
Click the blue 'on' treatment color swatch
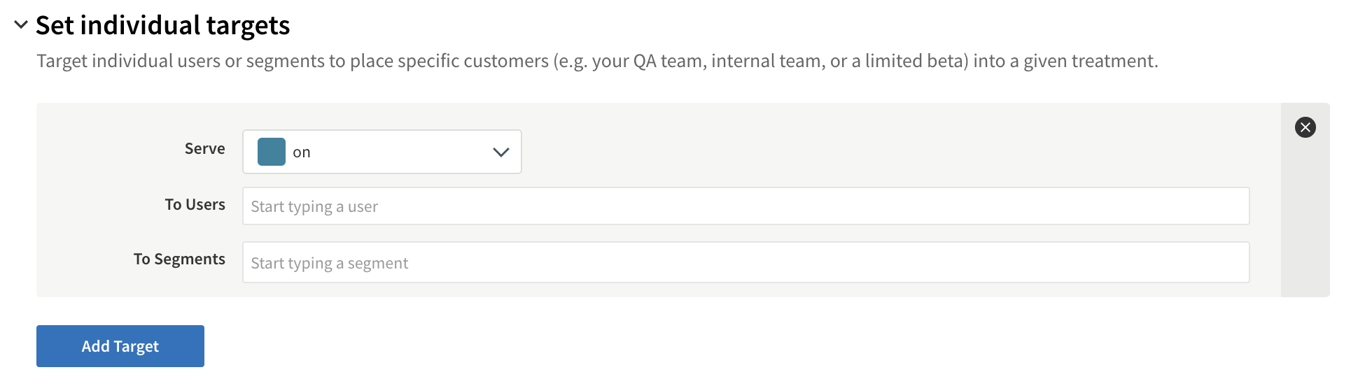point(272,152)
